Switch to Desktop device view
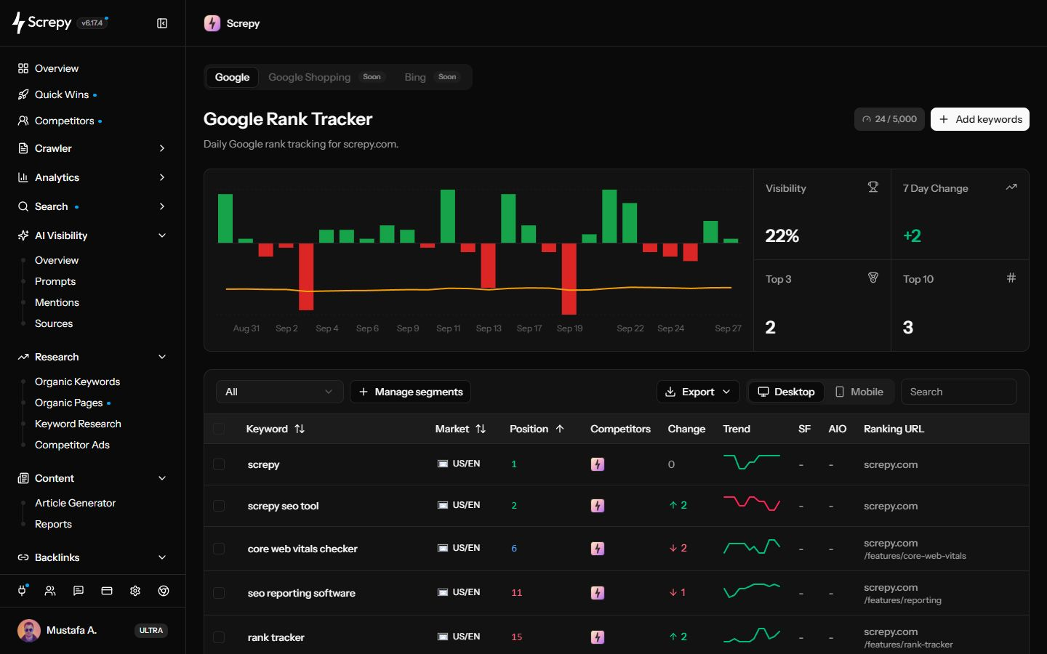 [786, 392]
